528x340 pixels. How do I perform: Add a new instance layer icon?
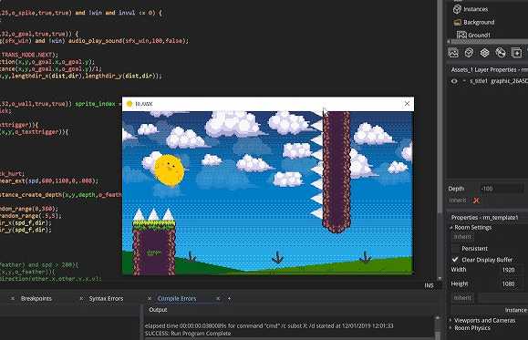(469, 53)
